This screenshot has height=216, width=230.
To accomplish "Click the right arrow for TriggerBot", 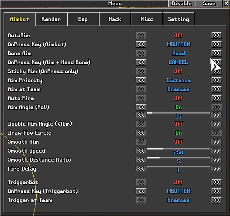I will pos(217,182).
